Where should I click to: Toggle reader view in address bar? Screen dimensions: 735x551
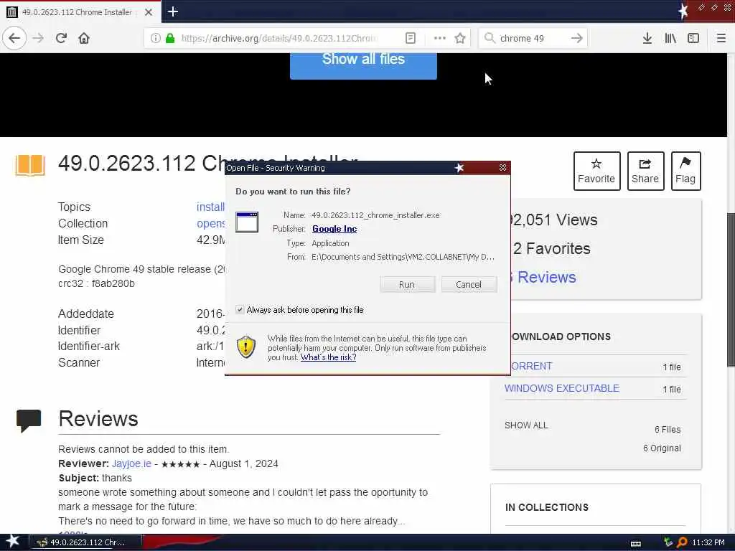[410, 38]
